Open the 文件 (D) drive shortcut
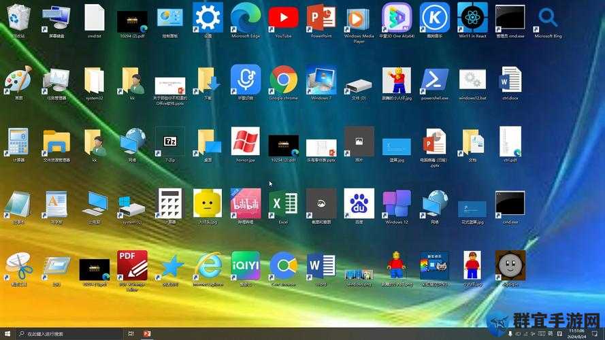This screenshot has width=605, height=340. 359,86
